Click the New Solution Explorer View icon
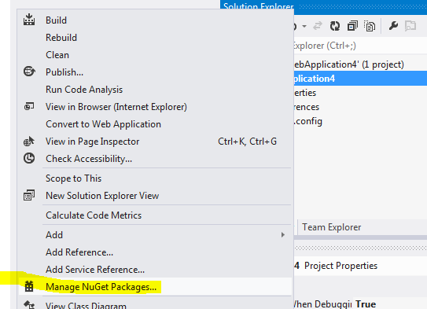The image size is (427, 309). pos(29,195)
